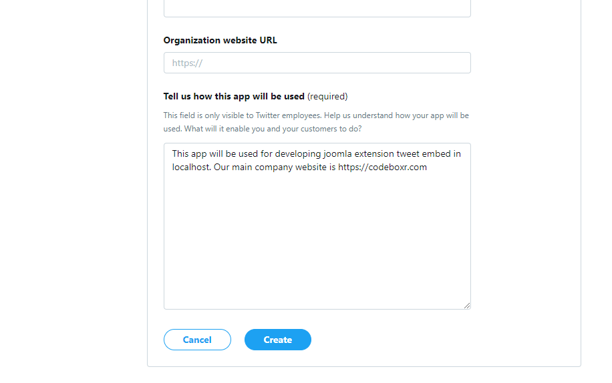Click the word 'Twitter' in the helper text
Image resolution: width=612 pixels, height=383 pixels.
tap(268, 115)
